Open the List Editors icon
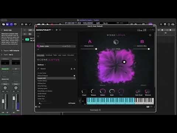 (161, 24)
